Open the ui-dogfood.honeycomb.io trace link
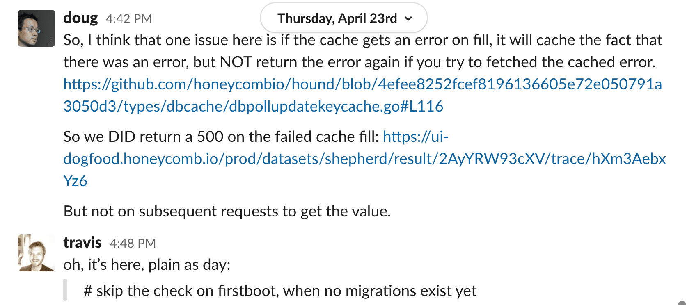 (364, 159)
